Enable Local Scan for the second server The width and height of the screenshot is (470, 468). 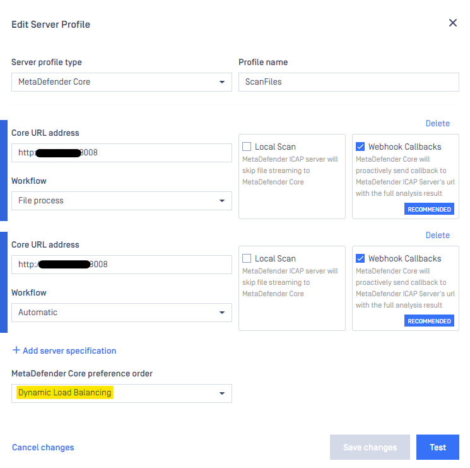coord(247,258)
